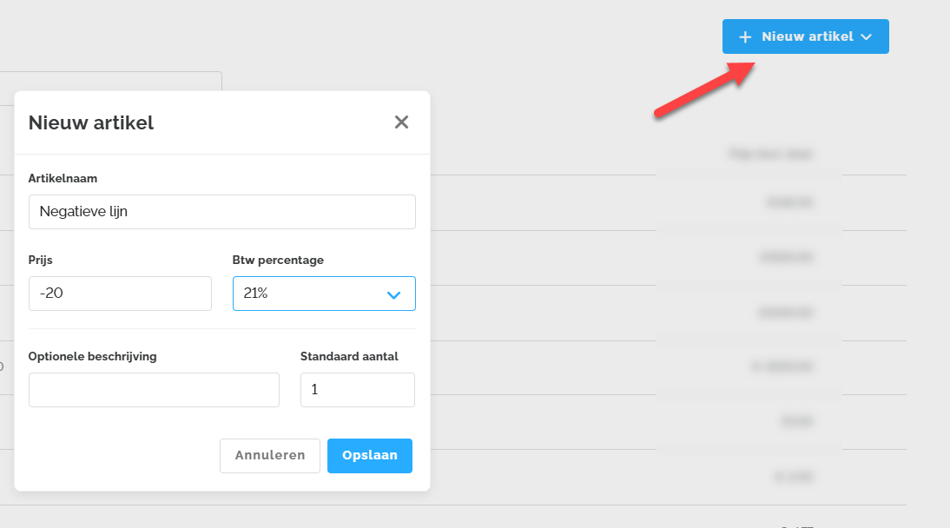Click the Prijs label
Image resolution: width=950 pixels, height=528 pixels.
pos(40,260)
